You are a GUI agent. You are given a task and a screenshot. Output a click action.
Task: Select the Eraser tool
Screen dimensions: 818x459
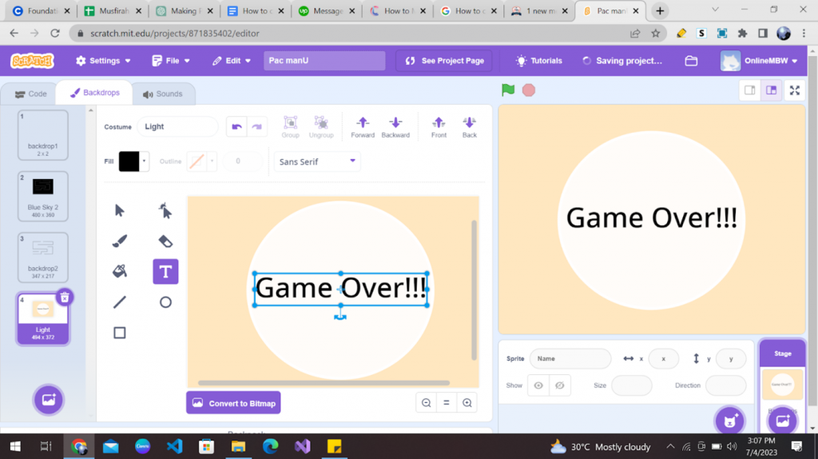point(165,241)
